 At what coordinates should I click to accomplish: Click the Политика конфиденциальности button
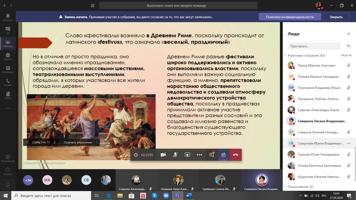(289, 17)
